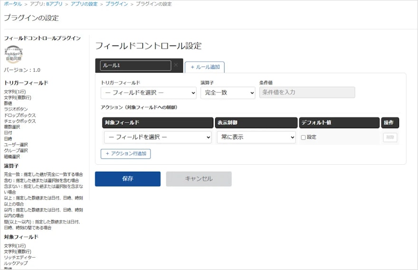Select the ルール1 tab name field
Image resolution: width=418 pixels, height=270 pixels.
click(135, 65)
